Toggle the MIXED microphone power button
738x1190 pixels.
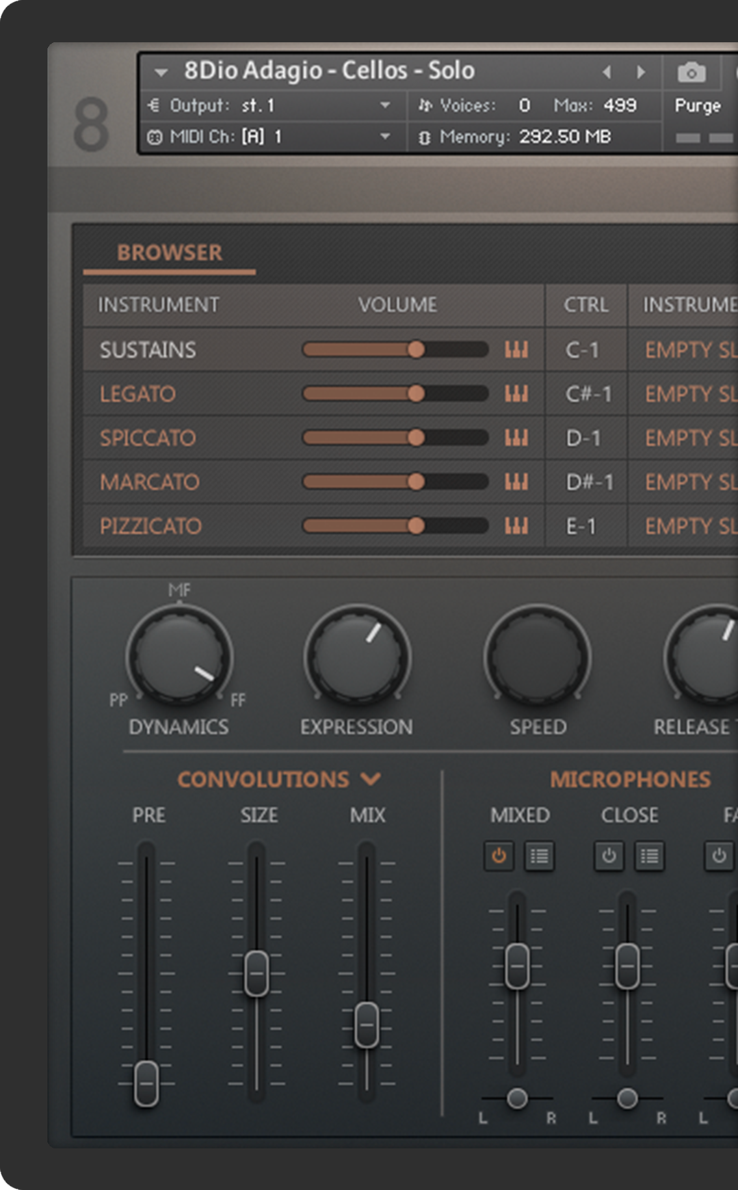click(x=499, y=856)
